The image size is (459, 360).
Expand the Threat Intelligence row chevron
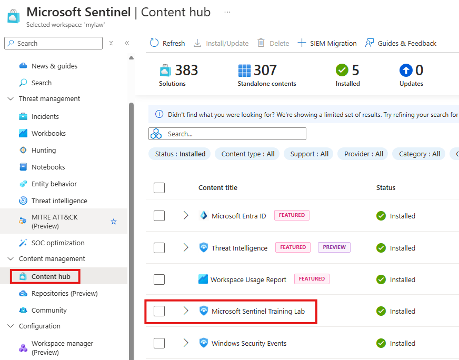186,247
